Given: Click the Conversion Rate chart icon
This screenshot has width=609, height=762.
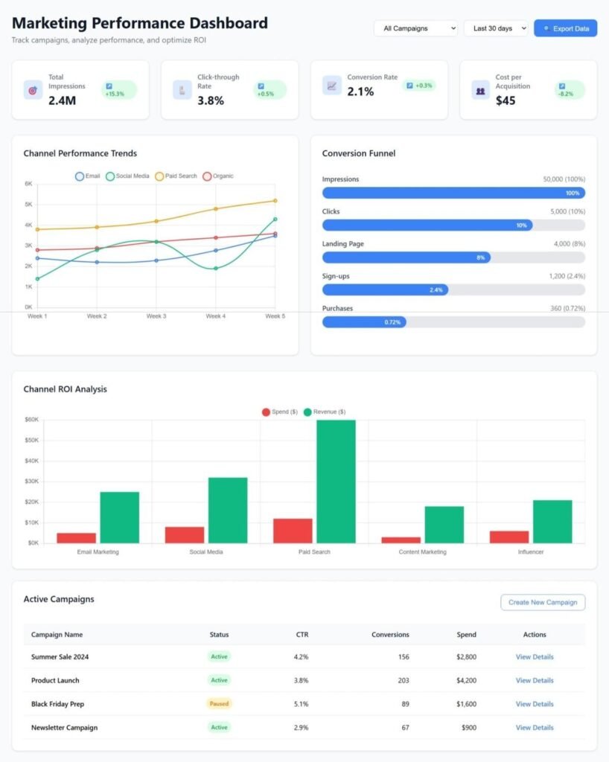Looking at the screenshot, I should 331,86.
